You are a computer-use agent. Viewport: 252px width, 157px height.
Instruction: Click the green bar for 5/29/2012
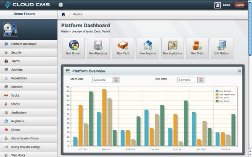click(x=186, y=123)
